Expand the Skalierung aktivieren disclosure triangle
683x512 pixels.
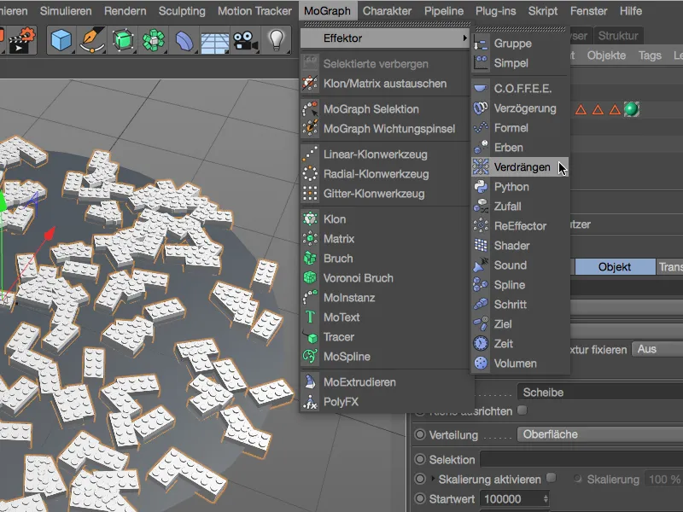(x=433, y=478)
